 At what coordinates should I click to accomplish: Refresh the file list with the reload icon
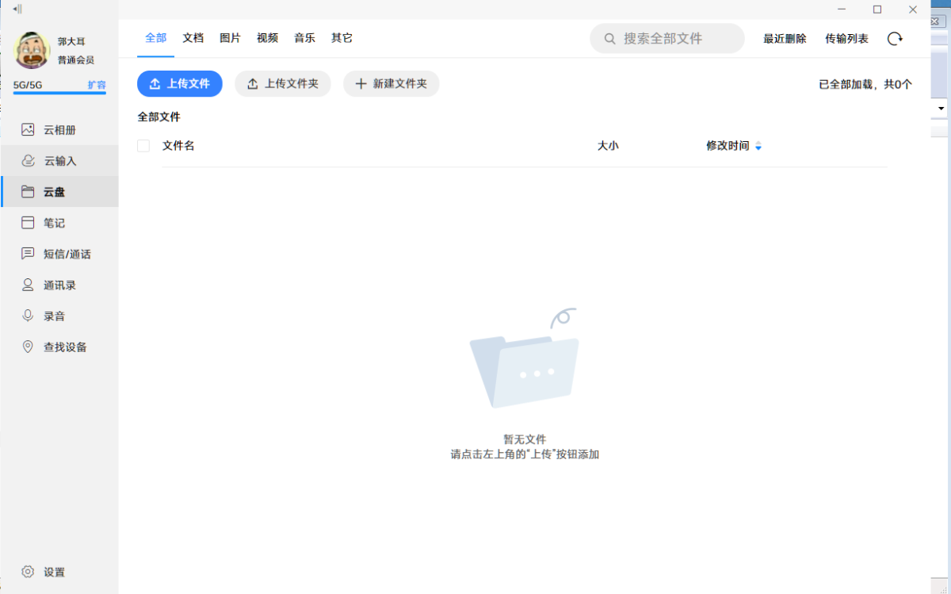[895, 37]
